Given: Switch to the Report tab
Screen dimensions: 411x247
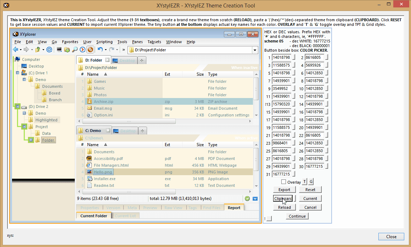Looking at the screenshot, I should tap(234, 208).
